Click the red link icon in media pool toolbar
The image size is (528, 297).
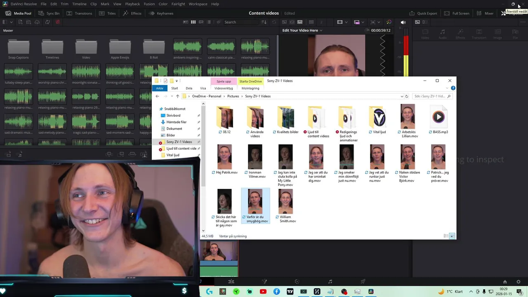pos(57,22)
